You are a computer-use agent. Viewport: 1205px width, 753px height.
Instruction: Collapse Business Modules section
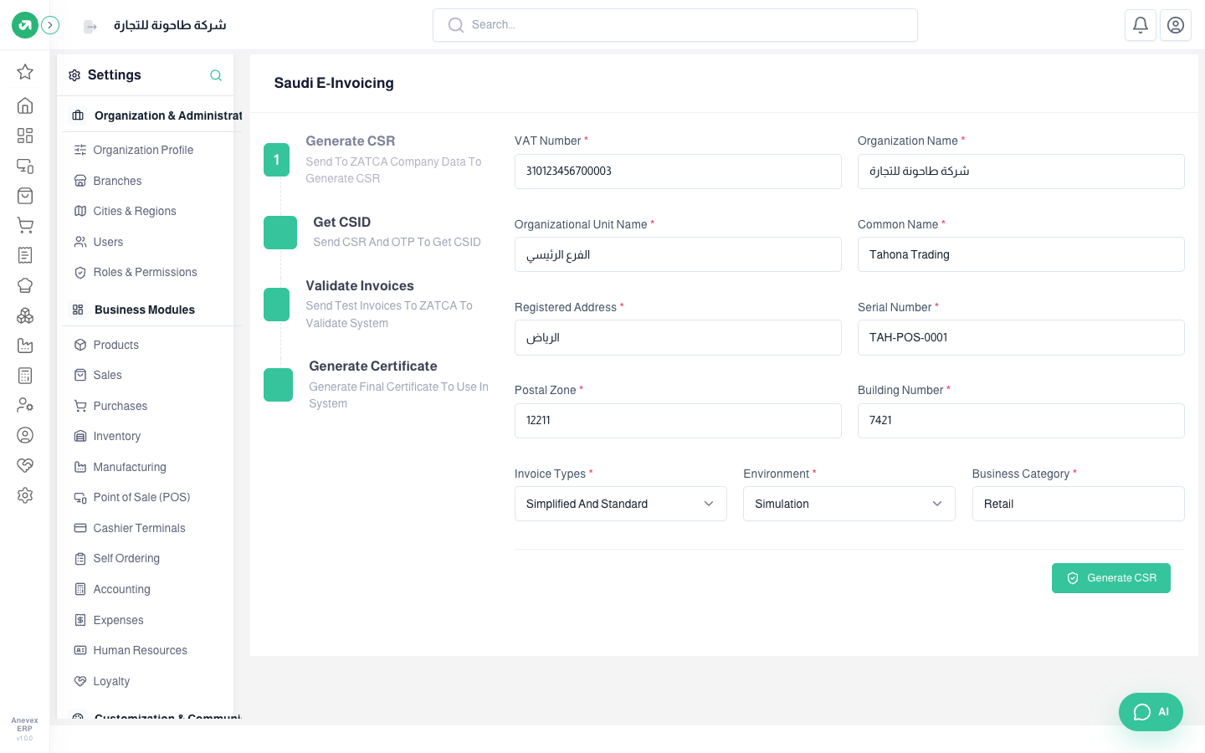151,310
